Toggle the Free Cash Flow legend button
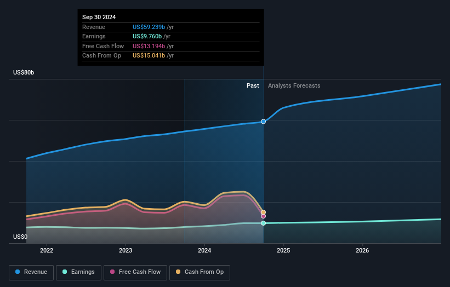 [135, 272]
